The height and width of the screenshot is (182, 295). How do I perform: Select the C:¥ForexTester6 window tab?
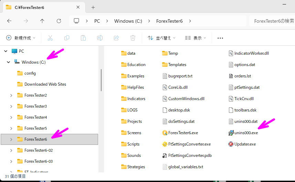click(44, 8)
